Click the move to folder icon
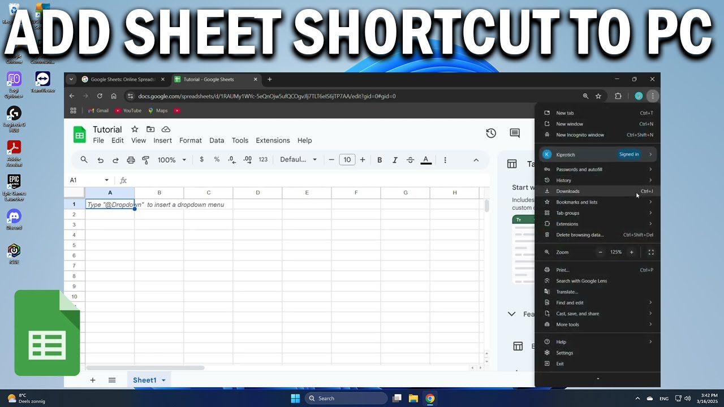This screenshot has width=724, height=407. click(x=150, y=129)
